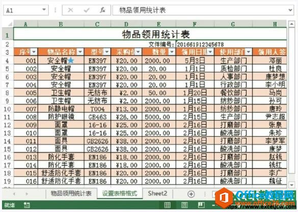Click the blue star in cell B4
The width and height of the screenshot is (298, 212).
71,61
